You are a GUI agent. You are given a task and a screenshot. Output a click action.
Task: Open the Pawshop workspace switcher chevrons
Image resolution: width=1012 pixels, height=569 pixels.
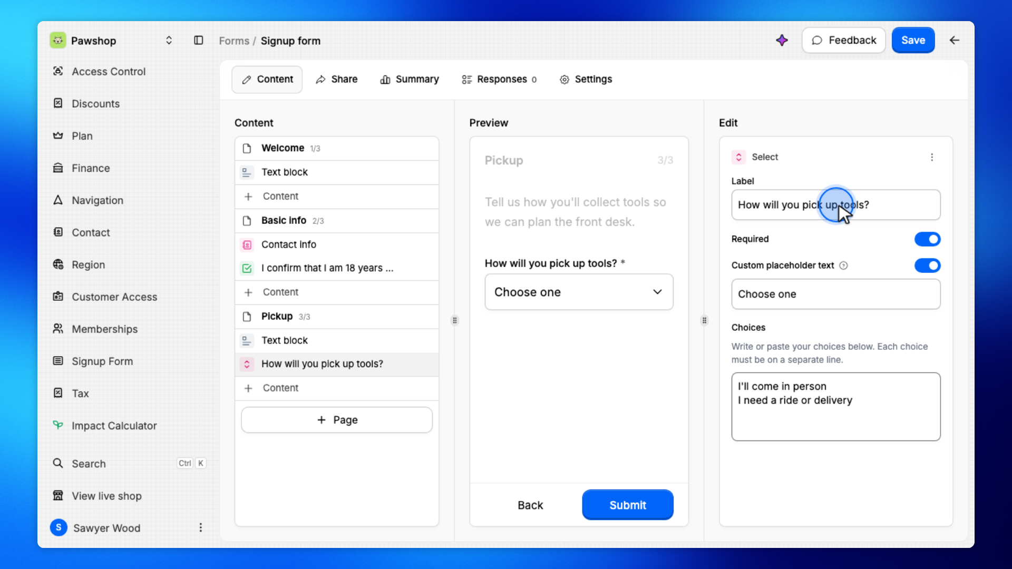169,41
